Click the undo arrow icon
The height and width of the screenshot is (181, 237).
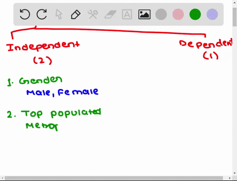click(25, 14)
